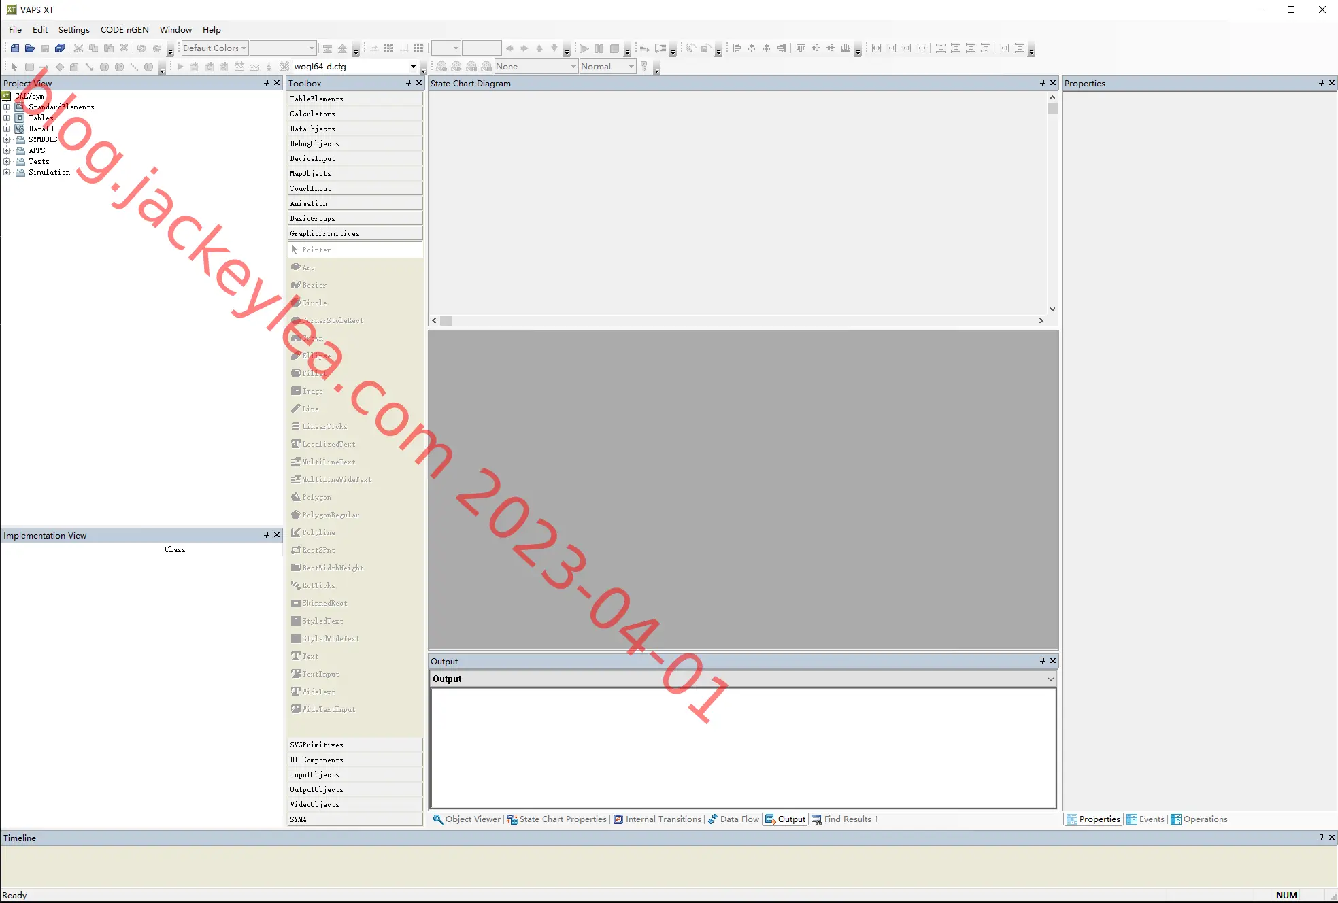The height and width of the screenshot is (903, 1338).
Task: Switch to the State Chart Properties tab
Action: [557, 819]
